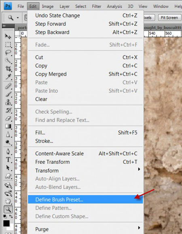Screen dimensions: 182x234
Task: Select the Lasso tool
Action: coord(8,53)
